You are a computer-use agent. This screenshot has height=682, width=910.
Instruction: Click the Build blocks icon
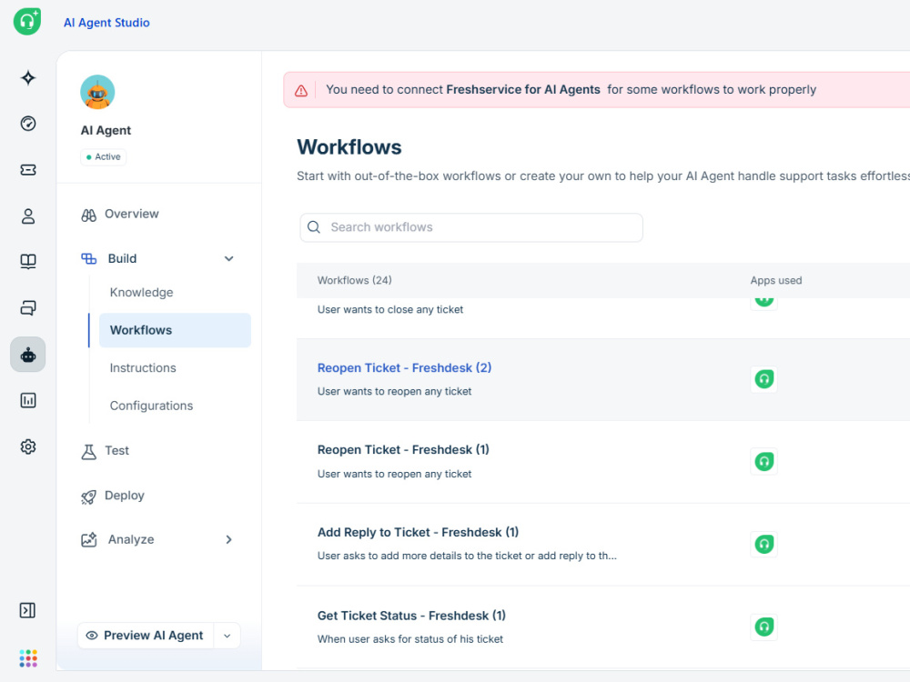(x=89, y=258)
